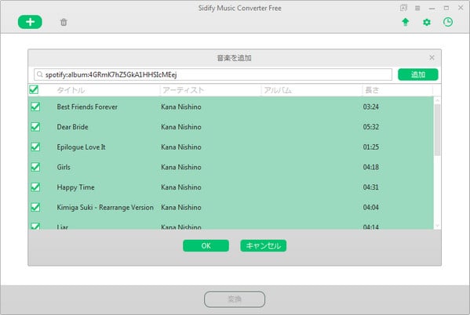Screen dimensions: 470x315
Task: Click the green 追加 button
Action: (x=418, y=74)
